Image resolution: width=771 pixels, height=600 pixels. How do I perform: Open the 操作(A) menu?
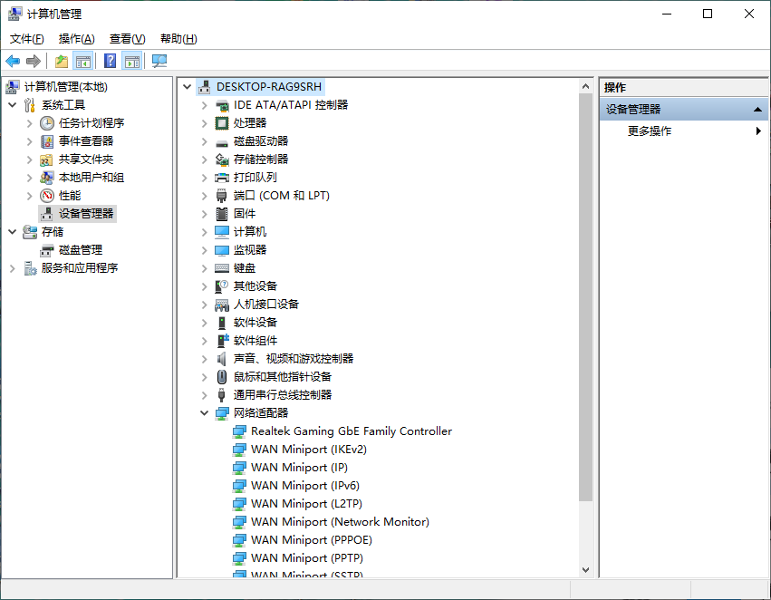(x=76, y=39)
